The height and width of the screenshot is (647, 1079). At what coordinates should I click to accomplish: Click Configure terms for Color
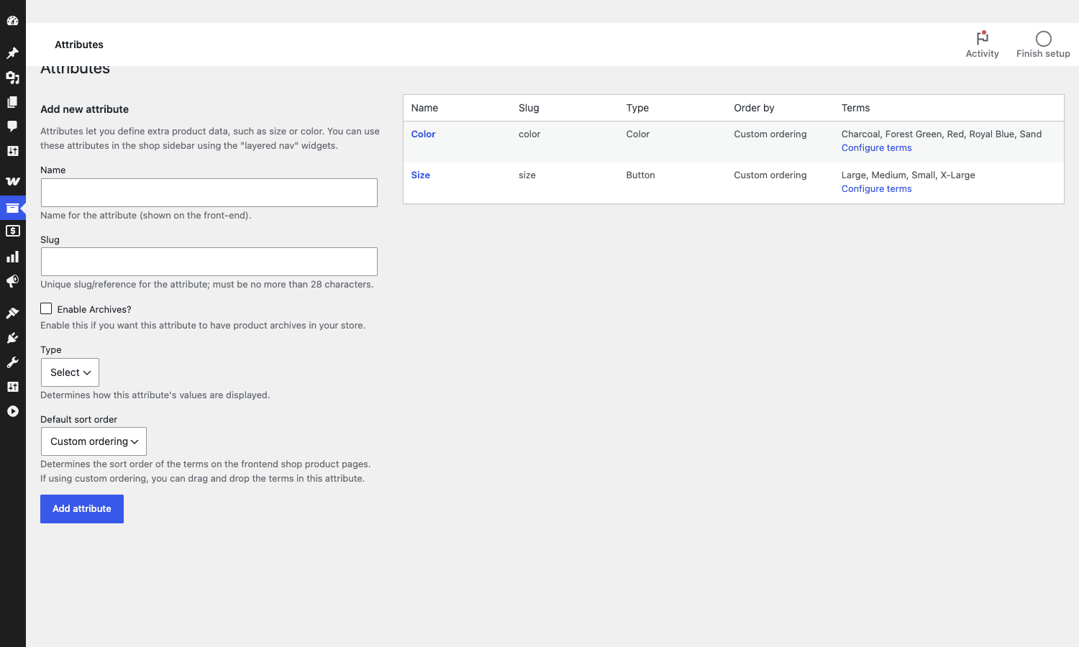tap(876, 148)
